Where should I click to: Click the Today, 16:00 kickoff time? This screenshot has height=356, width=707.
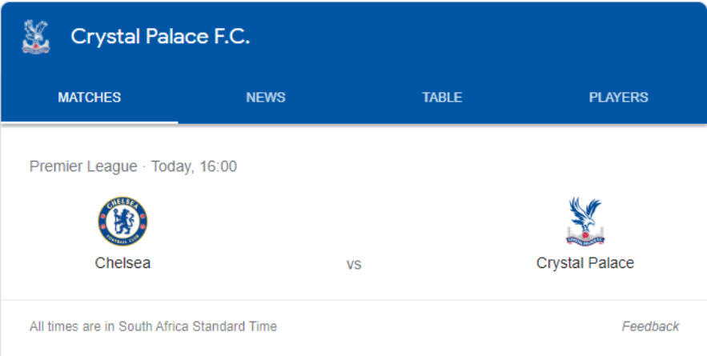[x=194, y=166]
